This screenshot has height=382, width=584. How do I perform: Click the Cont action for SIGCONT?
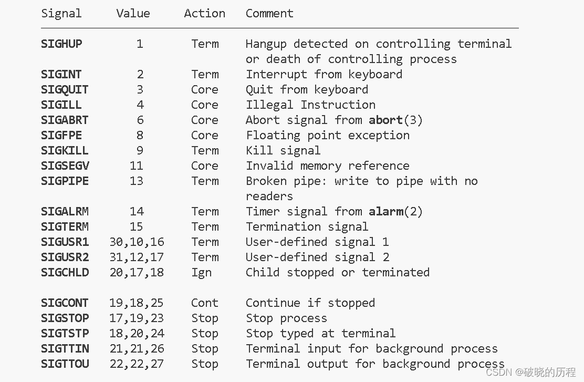pyautogui.click(x=204, y=303)
